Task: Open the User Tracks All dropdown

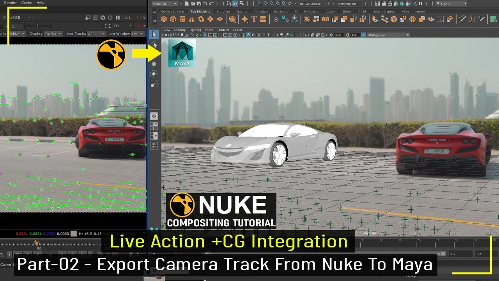Action: coord(96,34)
